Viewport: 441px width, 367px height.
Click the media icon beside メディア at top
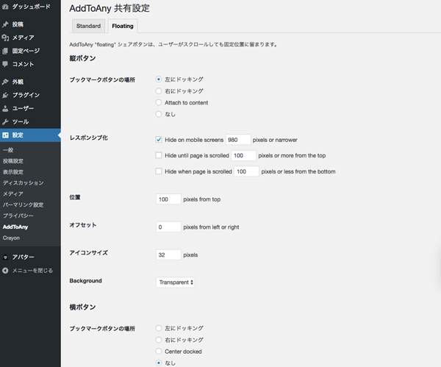point(5,38)
